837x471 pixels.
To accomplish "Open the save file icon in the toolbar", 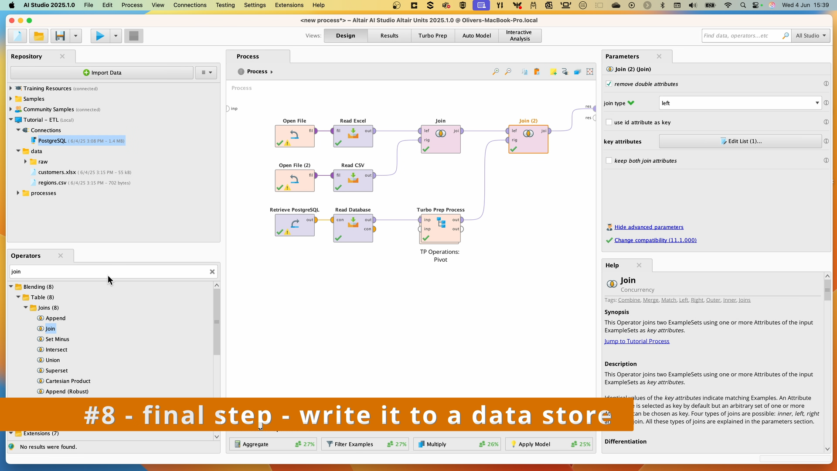I will (60, 36).
